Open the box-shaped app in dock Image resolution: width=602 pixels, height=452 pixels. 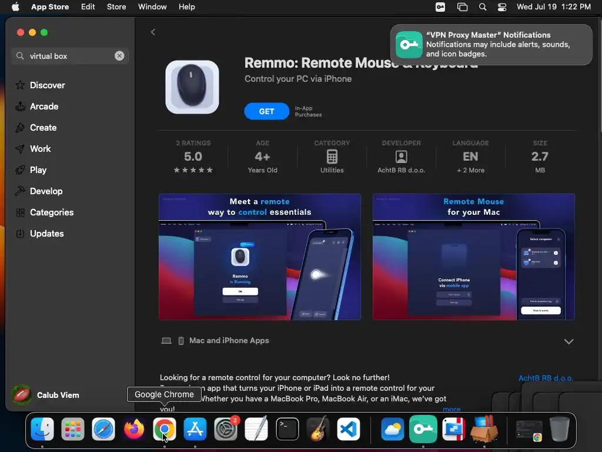click(x=484, y=429)
